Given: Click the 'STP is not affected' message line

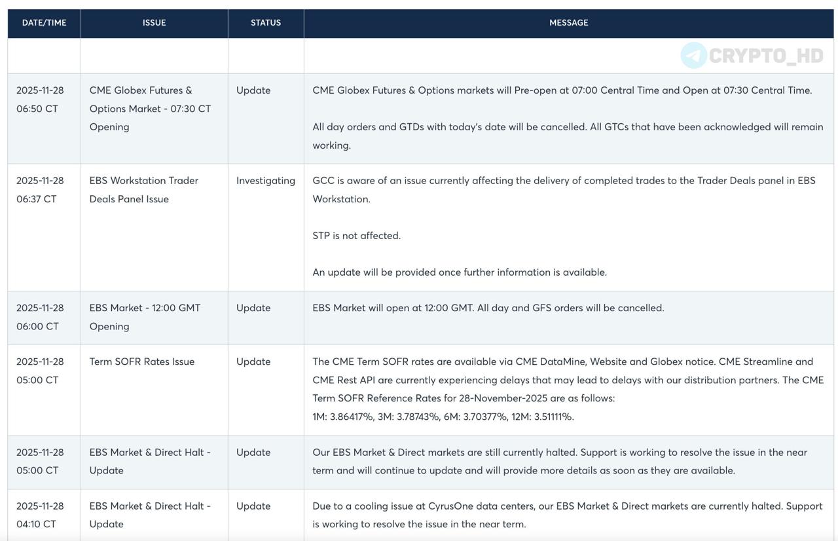Looking at the screenshot, I should [x=356, y=236].
